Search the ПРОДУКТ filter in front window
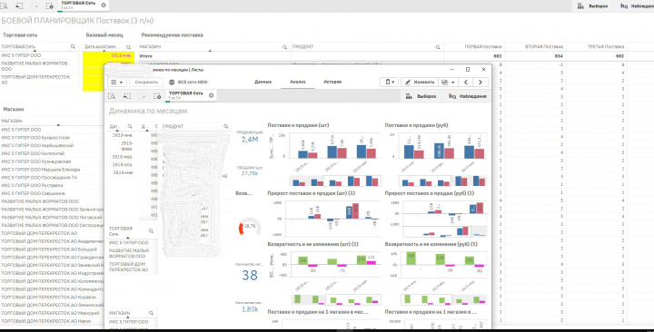 225,126
